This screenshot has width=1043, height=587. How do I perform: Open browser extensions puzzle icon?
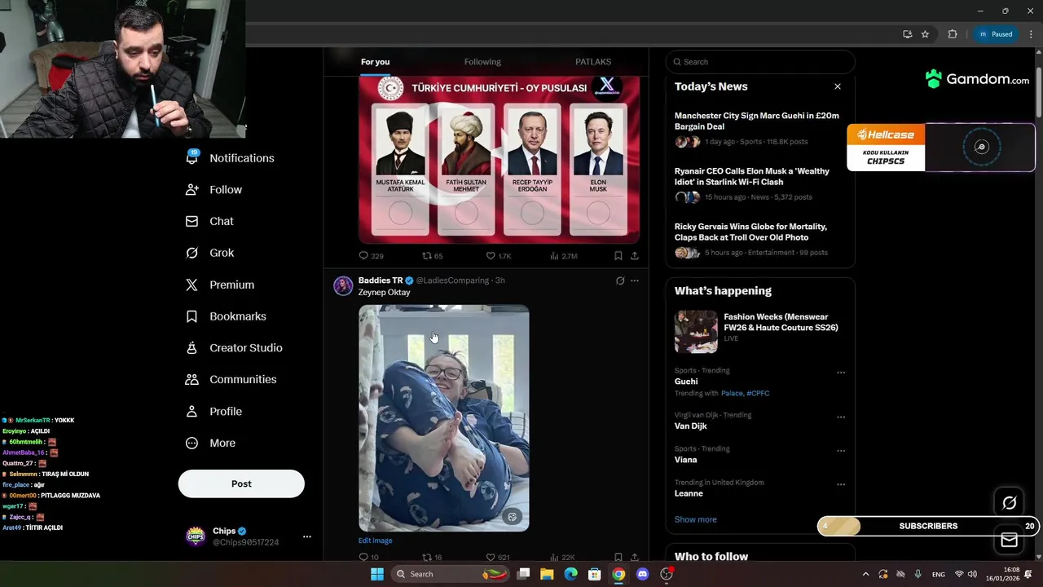click(952, 34)
